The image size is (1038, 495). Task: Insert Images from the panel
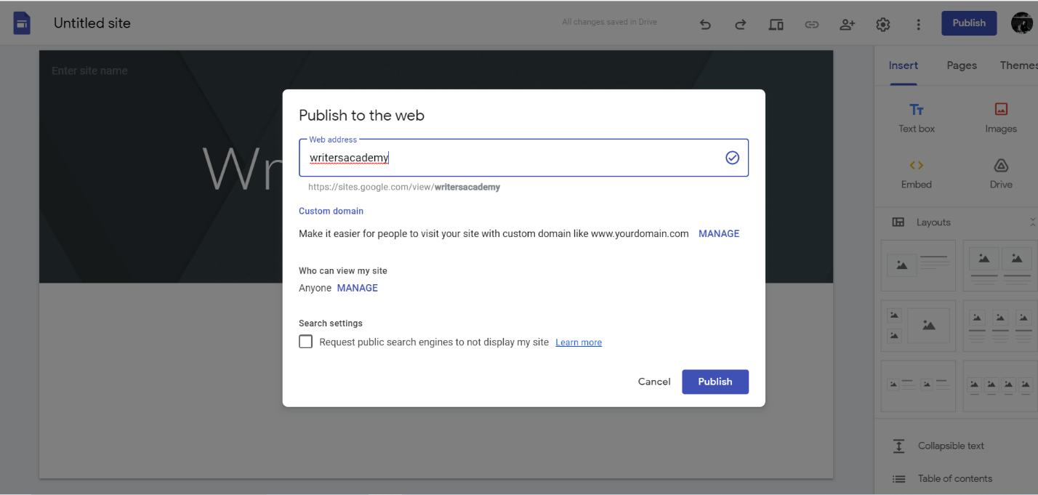click(x=1001, y=118)
